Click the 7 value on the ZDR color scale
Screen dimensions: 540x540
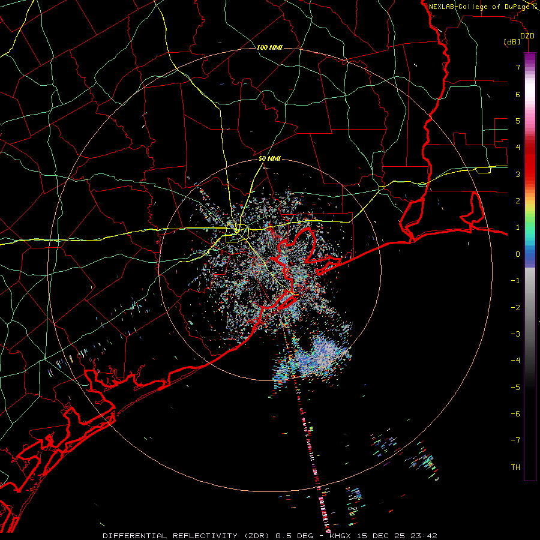pos(518,67)
